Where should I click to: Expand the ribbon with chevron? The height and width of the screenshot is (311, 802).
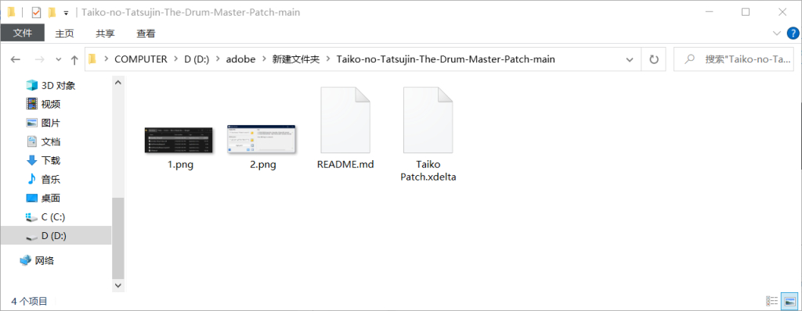(776, 33)
